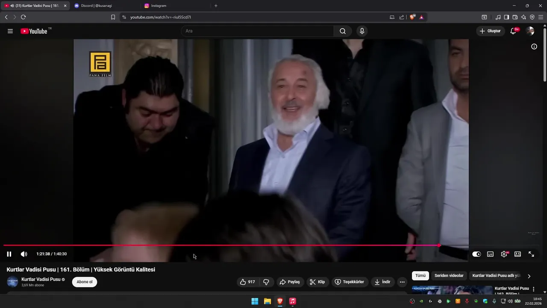Subscribe using Abone ol button
Screen dimensions: 547x308
85,282
